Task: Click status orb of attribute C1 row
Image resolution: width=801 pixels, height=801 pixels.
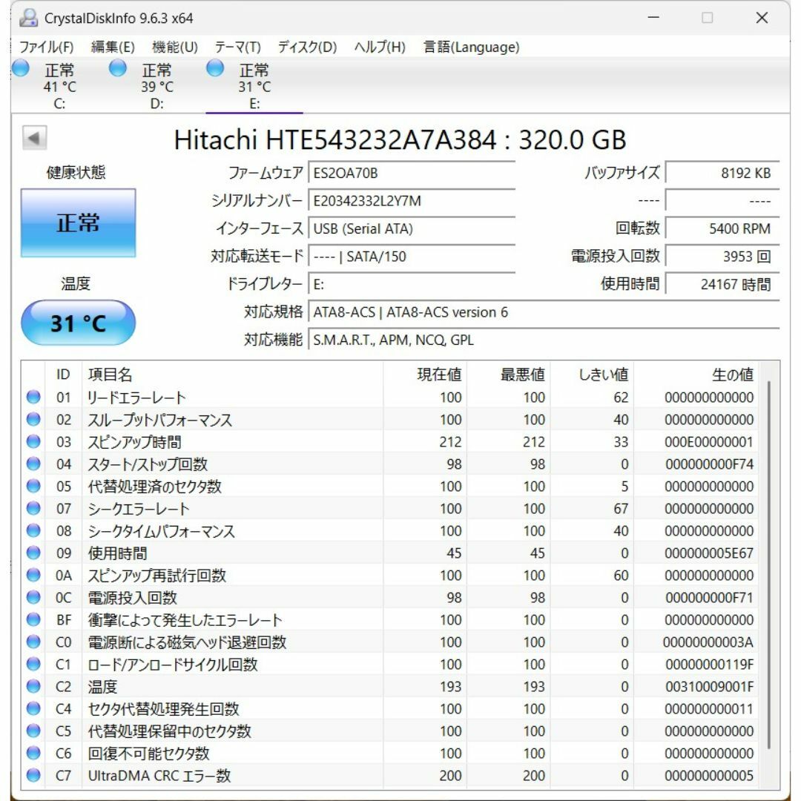Action: (33, 664)
